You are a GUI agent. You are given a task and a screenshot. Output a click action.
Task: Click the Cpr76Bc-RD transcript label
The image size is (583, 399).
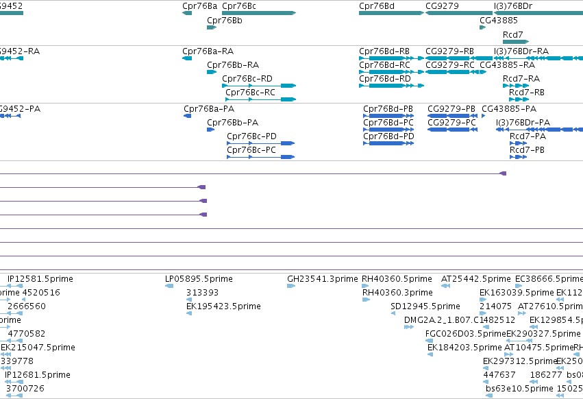[x=247, y=79]
